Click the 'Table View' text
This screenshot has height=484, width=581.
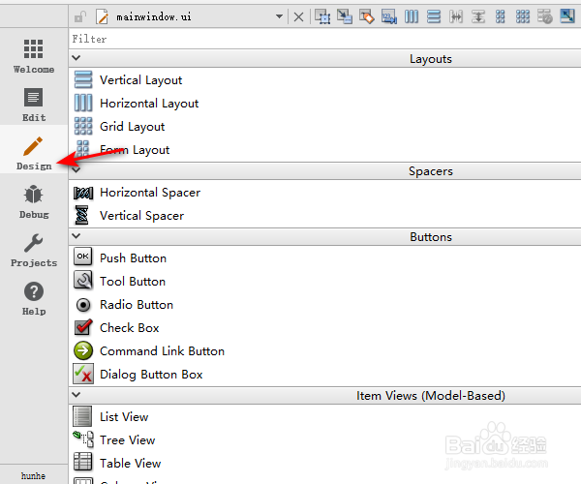click(131, 464)
